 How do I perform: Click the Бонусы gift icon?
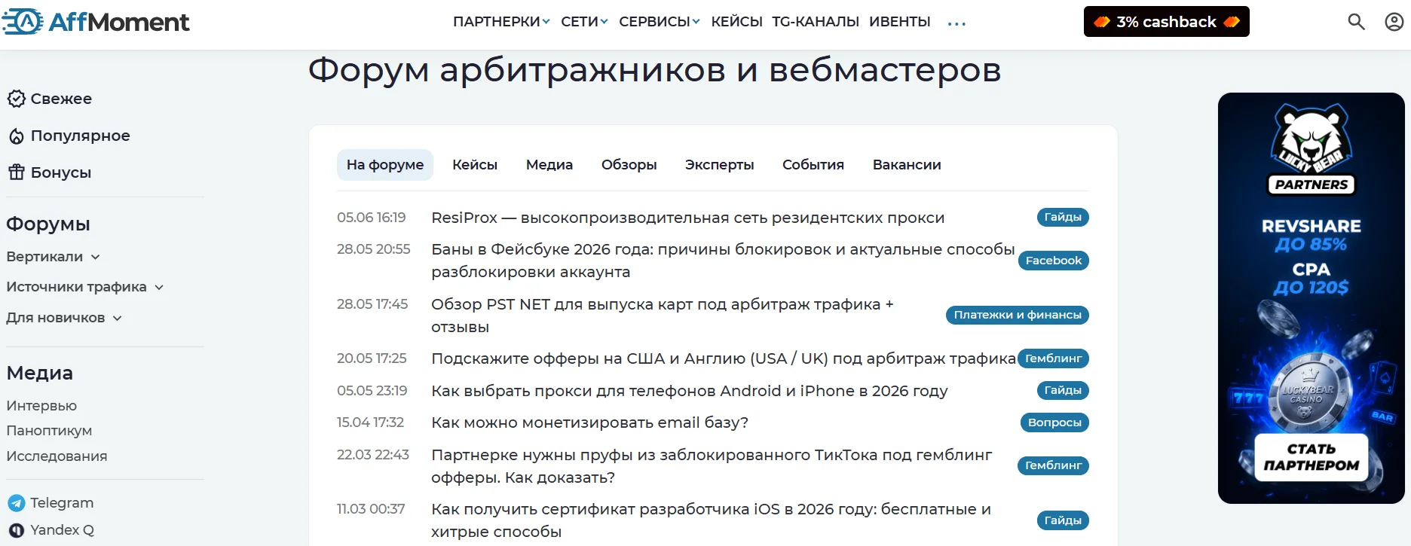(17, 172)
